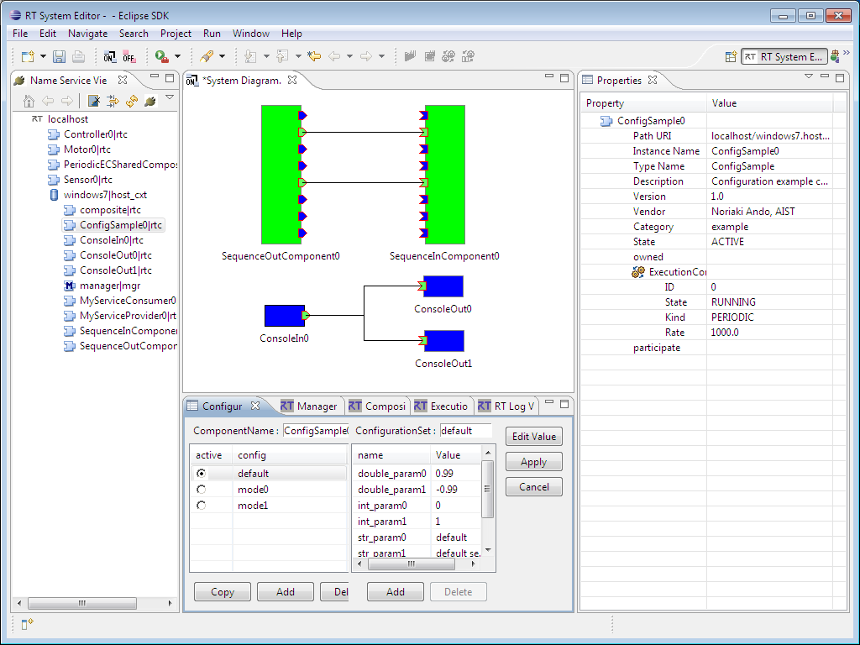Image resolution: width=860 pixels, height=645 pixels.
Task: Click the Previous Annotation toolbar icon
Action: point(282,56)
